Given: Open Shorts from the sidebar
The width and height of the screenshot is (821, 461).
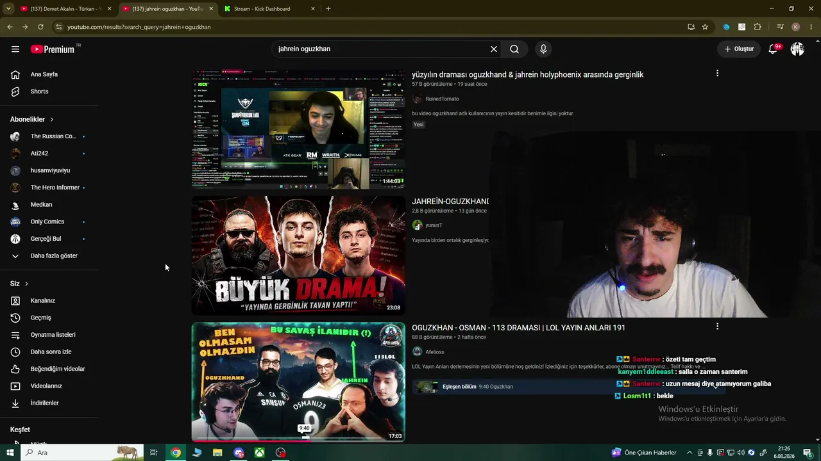Looking at the screenshot, I should [49, 92].
